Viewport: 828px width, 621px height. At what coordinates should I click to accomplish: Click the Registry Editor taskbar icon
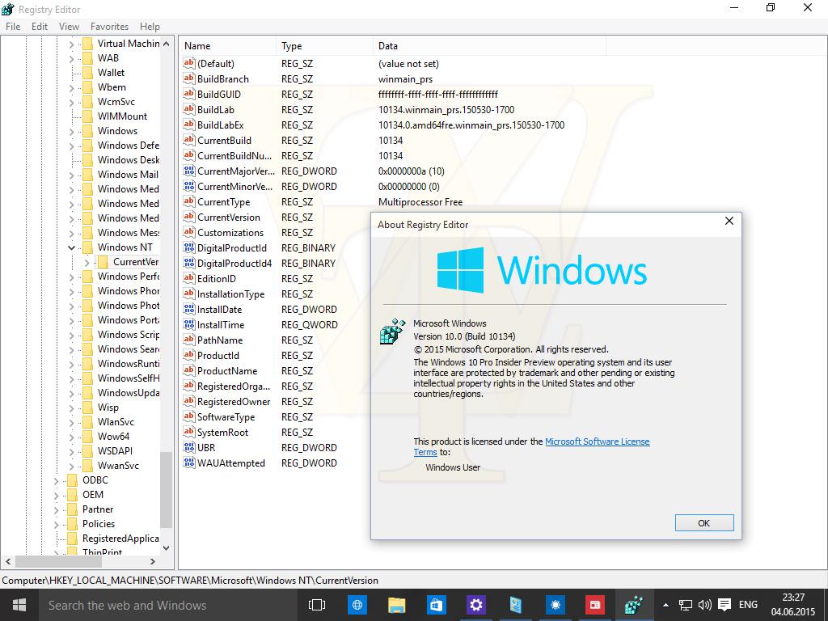(634, 605)
